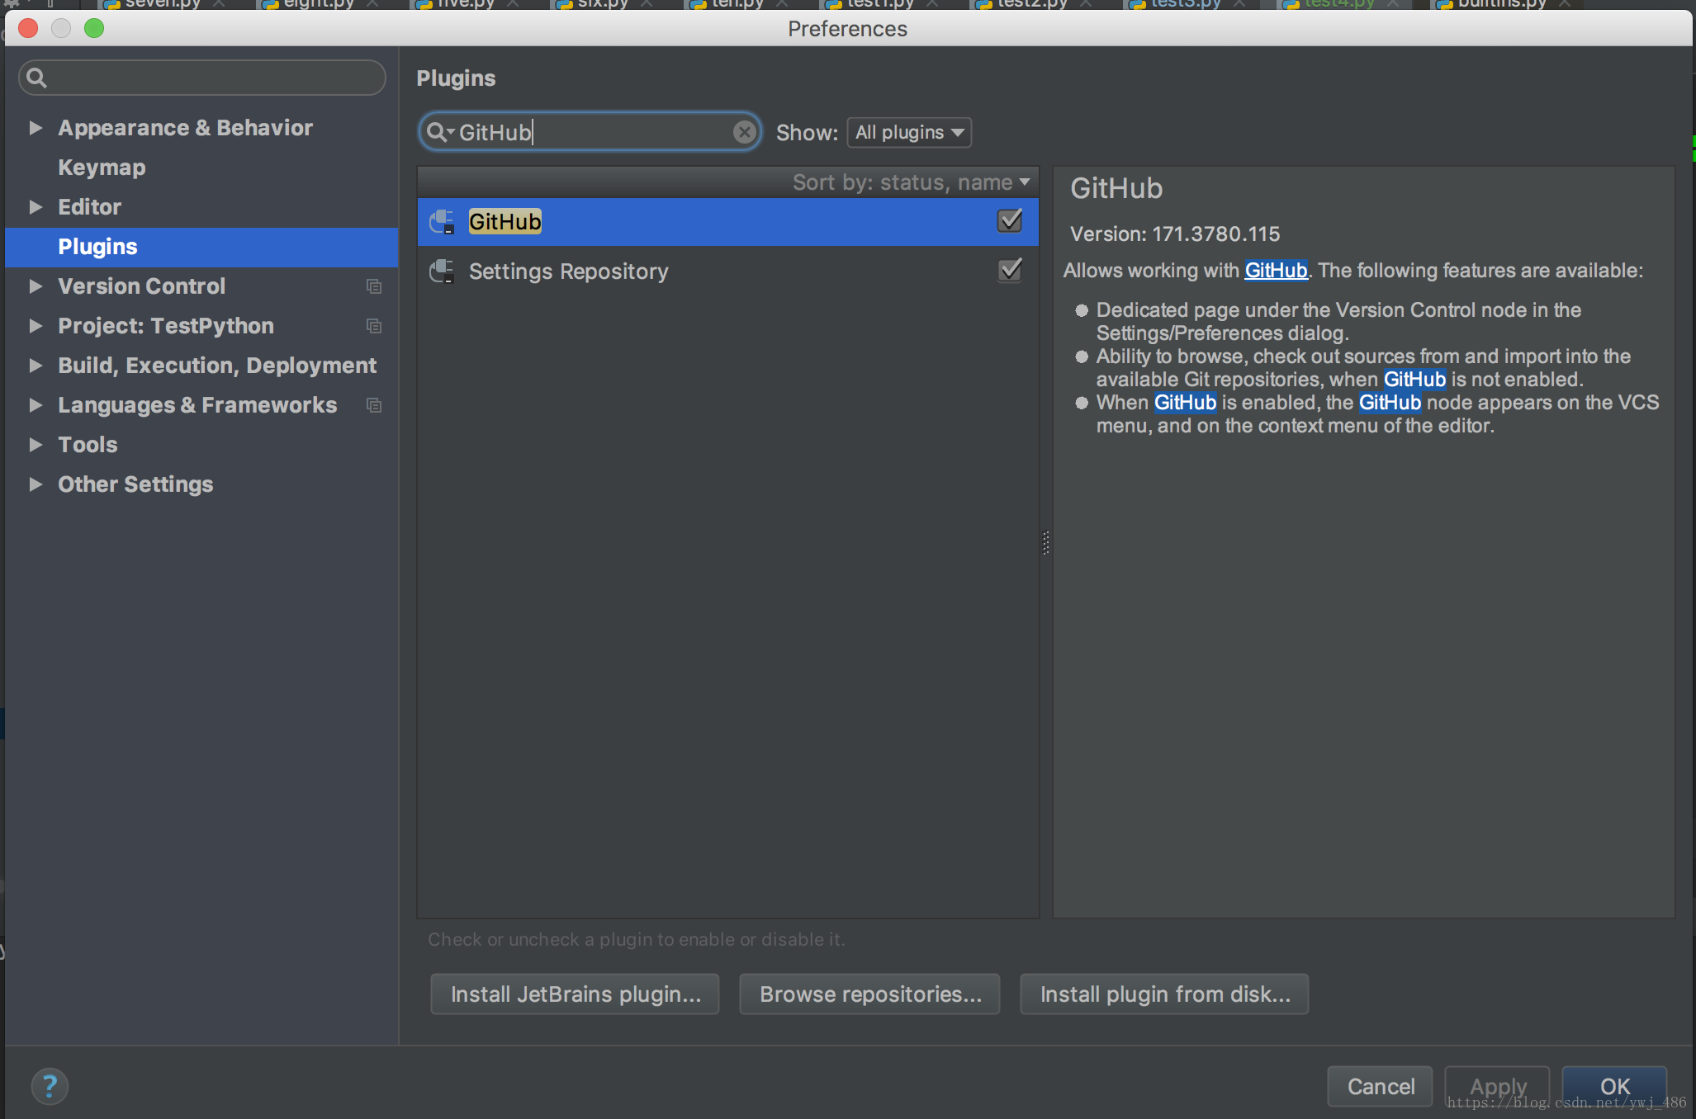Switch to six.py editor tab

coord(602,4)
